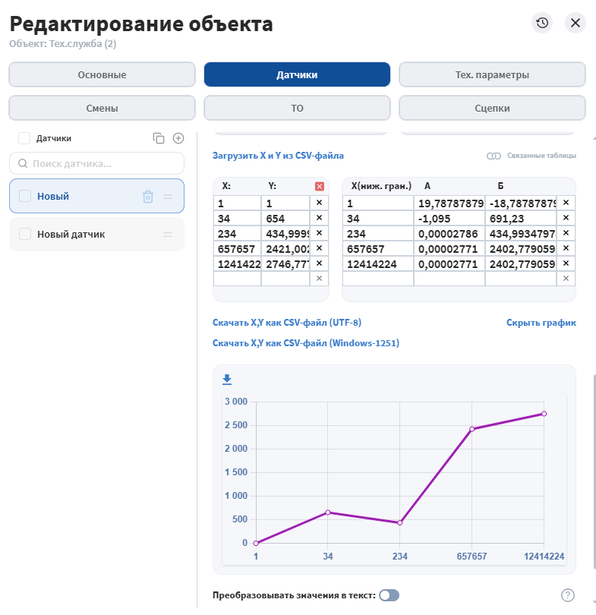Download the chart image with arrow icon
This screenshot has width=596, height=615.
click(227, 380)
